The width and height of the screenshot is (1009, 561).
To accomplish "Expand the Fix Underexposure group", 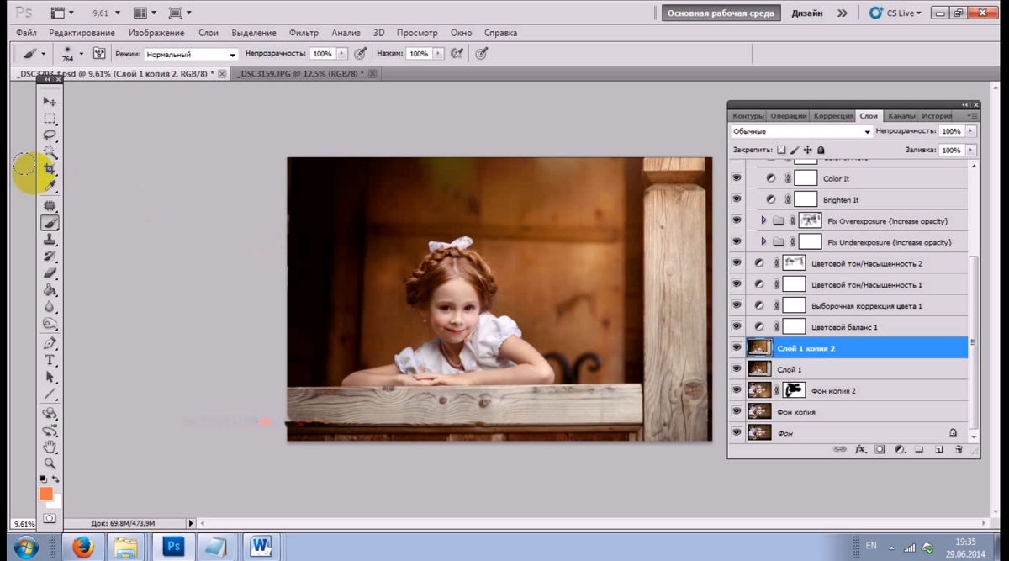I will click(763, 241).
